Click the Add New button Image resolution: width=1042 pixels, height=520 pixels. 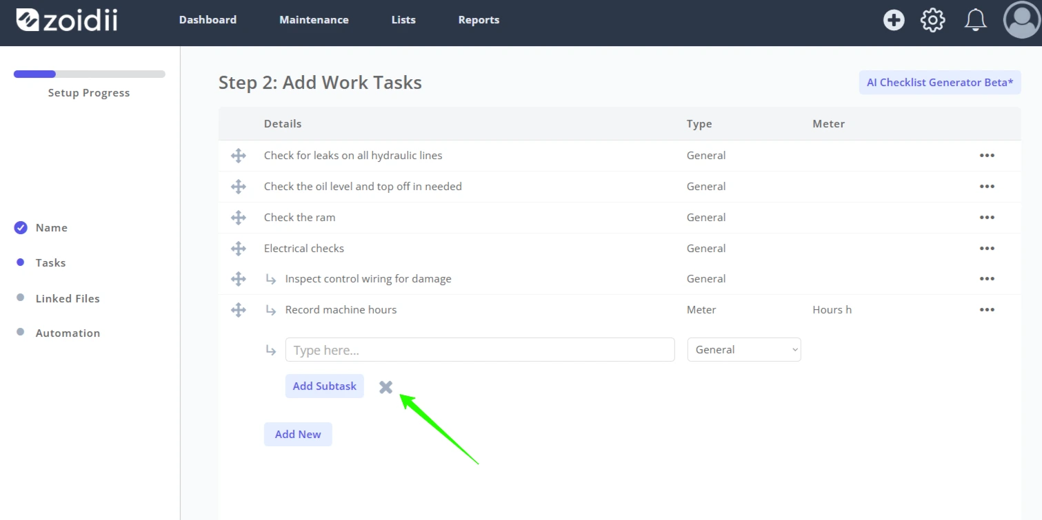pyautogui.click(x=298, y=435)
